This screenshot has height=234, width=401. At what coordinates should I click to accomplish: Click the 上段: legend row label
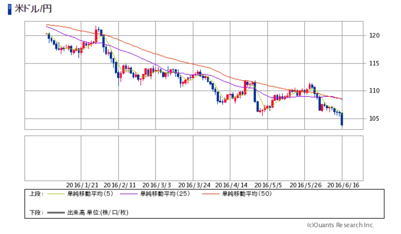click(36, 194)
